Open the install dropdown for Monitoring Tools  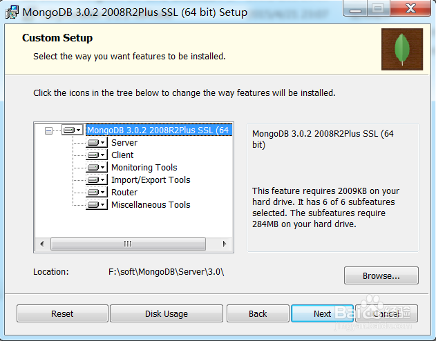pos(97,168)
